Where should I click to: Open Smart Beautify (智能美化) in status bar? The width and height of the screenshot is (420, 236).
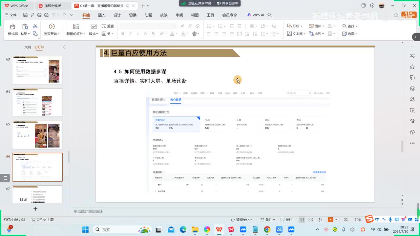[x=242, y=220]
